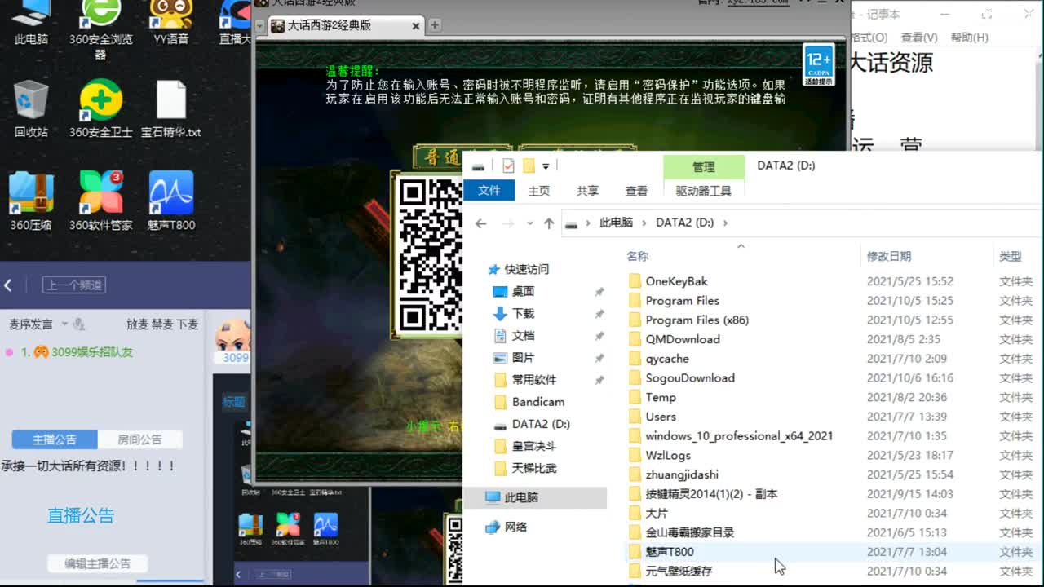Open YY语音 desktop shortcut
This screenshot has width=1044, height=587.
tap(171, 23)
